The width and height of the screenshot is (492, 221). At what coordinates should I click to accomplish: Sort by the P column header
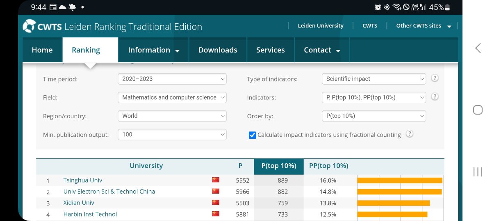tap(240, 166)
